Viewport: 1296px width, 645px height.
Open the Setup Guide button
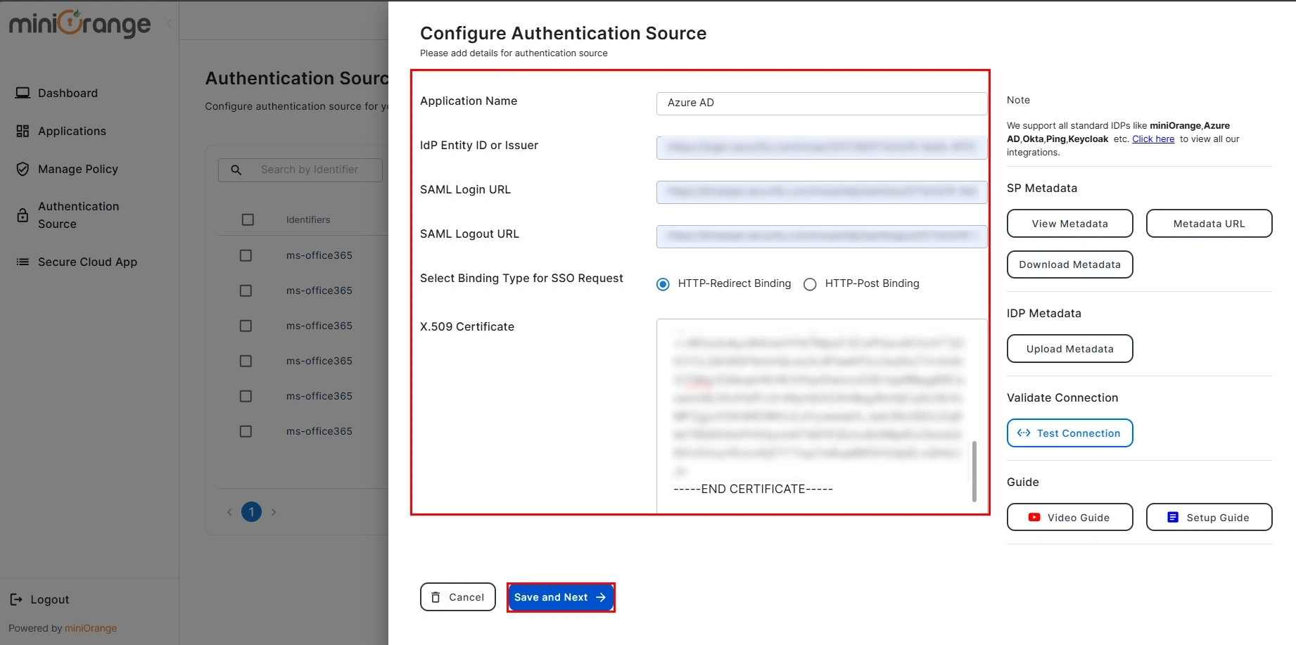coord(1209,517)
